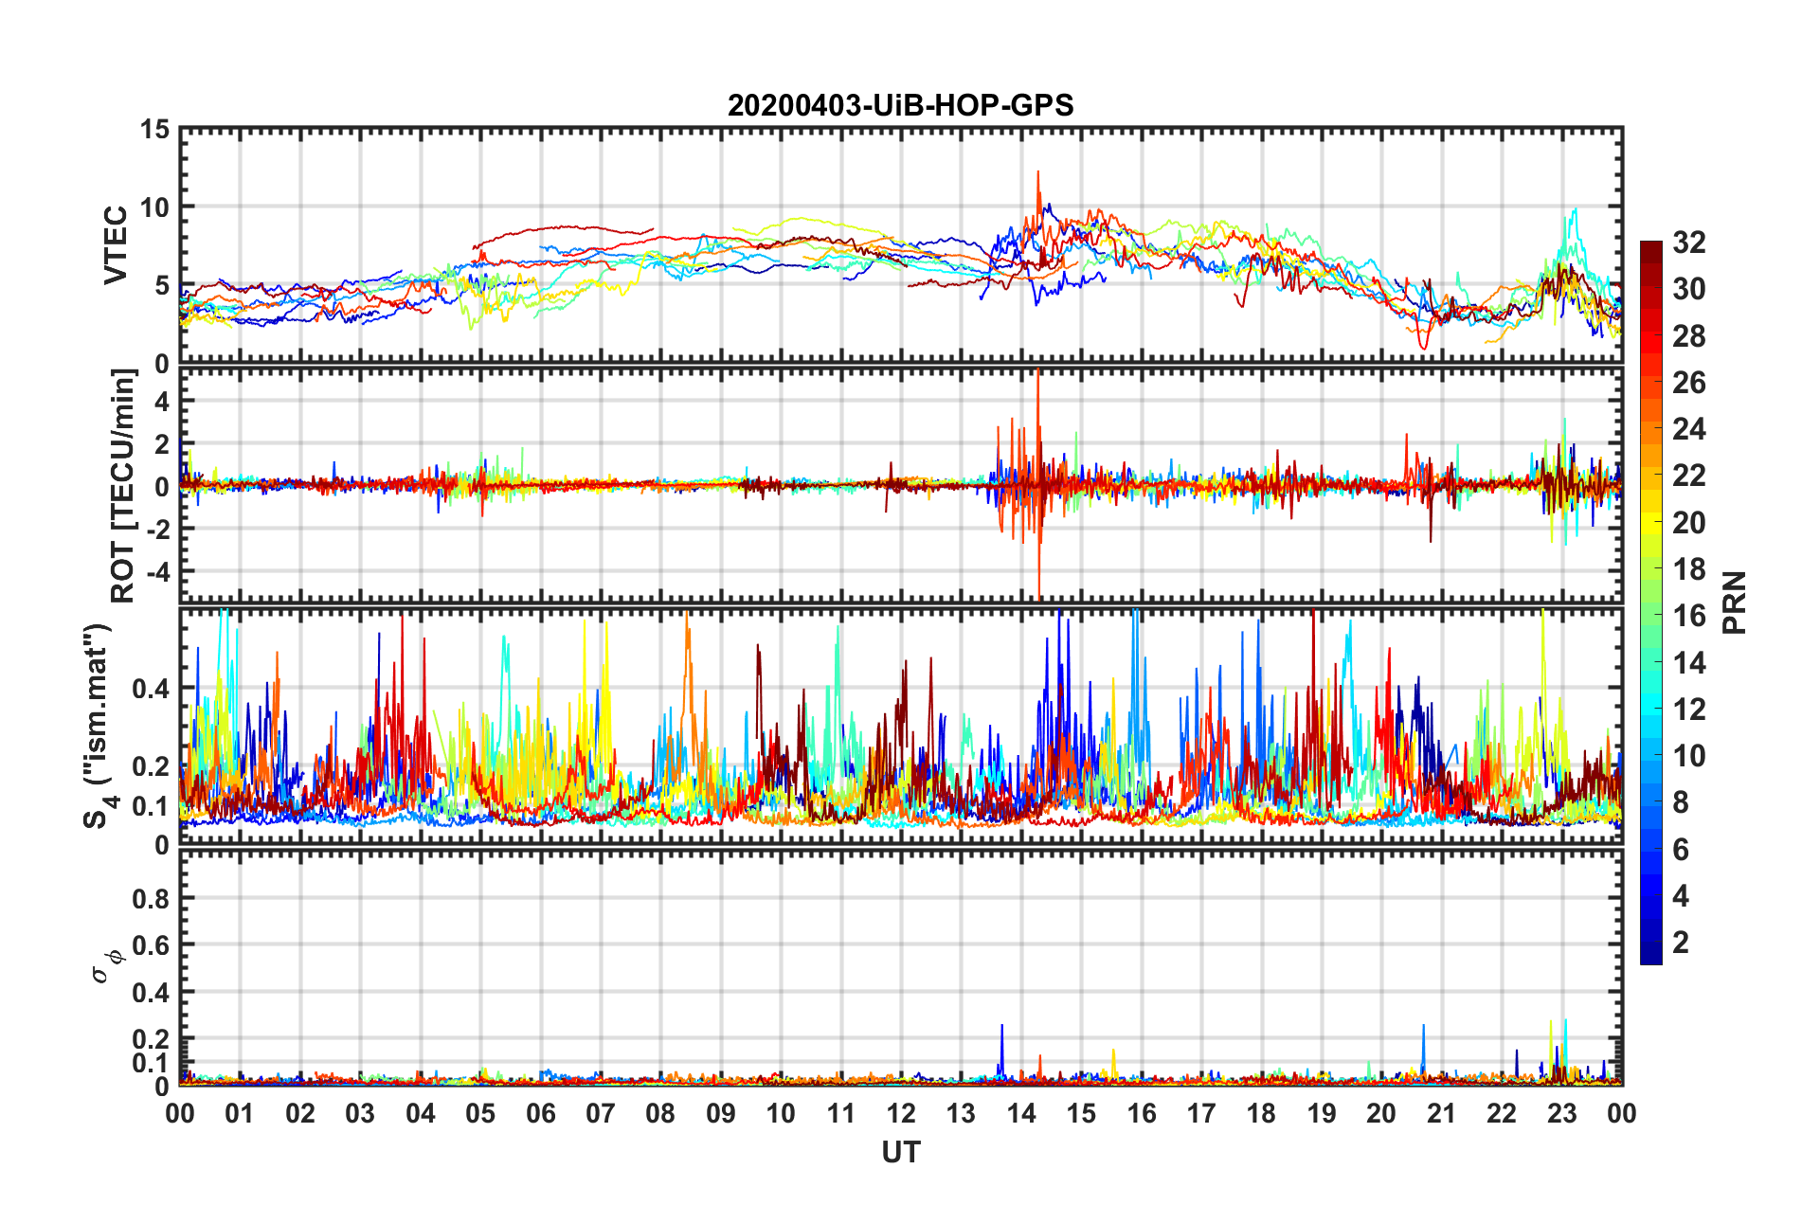Click the plot title 20200403-UiB-HOP-GPS
Image resolution: width=1802 pixels, height=1205 pixels.
(900, 105)
